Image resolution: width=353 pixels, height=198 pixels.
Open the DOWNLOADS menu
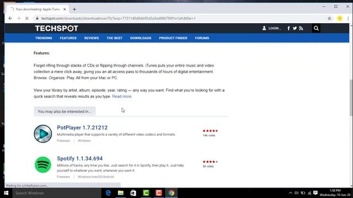coord(141,38)
